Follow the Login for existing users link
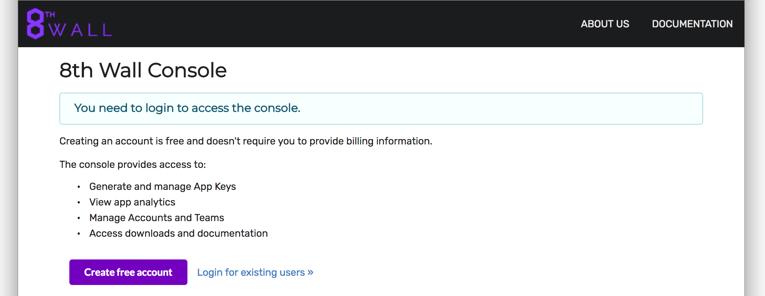The height and width of the screenshot is (296, 765). click(251, 272)
